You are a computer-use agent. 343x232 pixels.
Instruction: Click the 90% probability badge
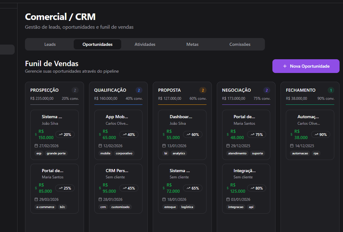[321, 135]
